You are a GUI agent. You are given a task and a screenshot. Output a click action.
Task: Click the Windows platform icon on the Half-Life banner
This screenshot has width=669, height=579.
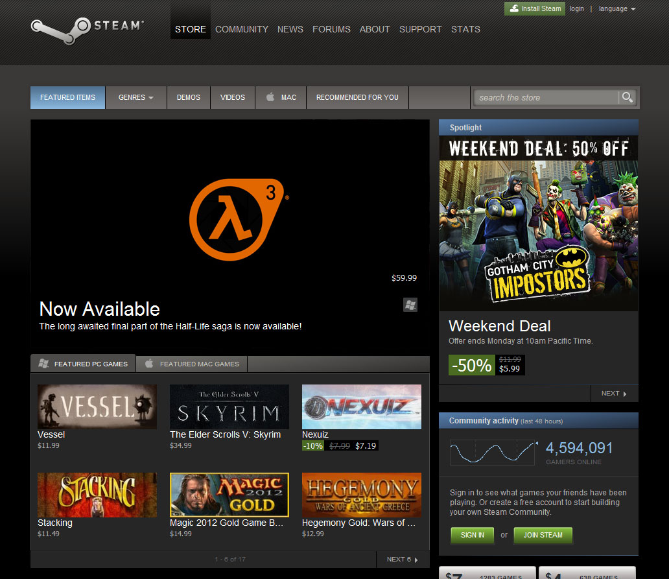(x=410, y=305)
